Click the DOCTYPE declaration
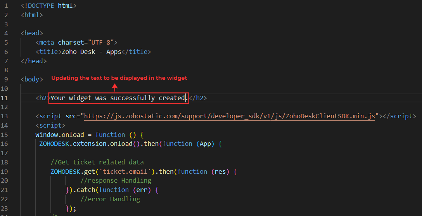Screen dimensions: 422x216 tap(48, 6)
